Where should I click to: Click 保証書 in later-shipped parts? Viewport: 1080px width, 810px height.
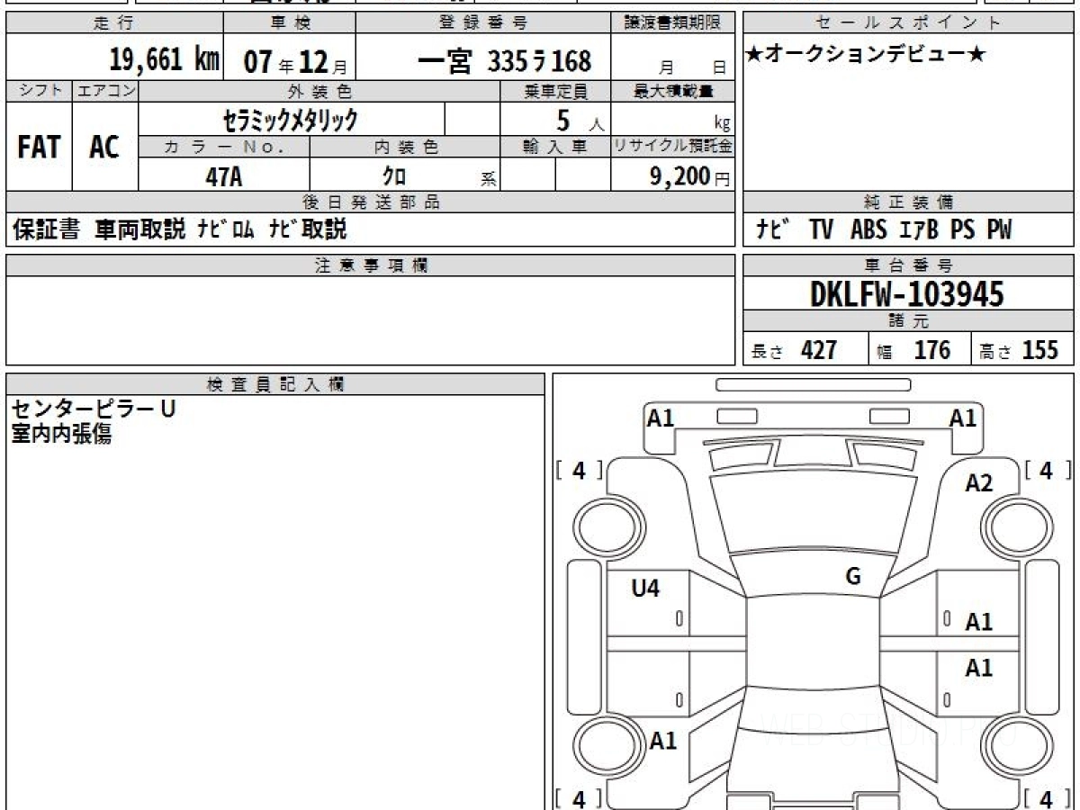coord(46,229)
